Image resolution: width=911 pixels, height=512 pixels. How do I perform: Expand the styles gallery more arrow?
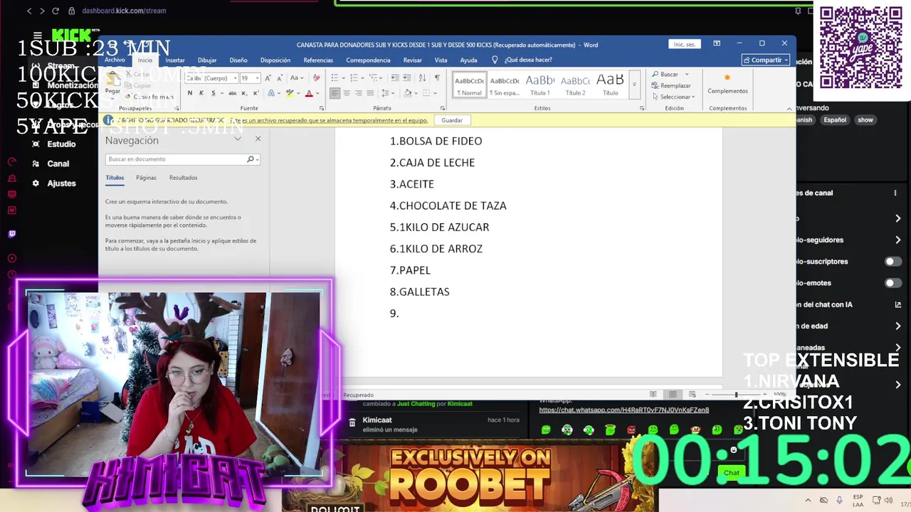point(634,85)
